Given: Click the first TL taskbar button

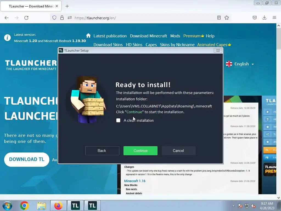Looking at the screenshot, I should [75, 206].
